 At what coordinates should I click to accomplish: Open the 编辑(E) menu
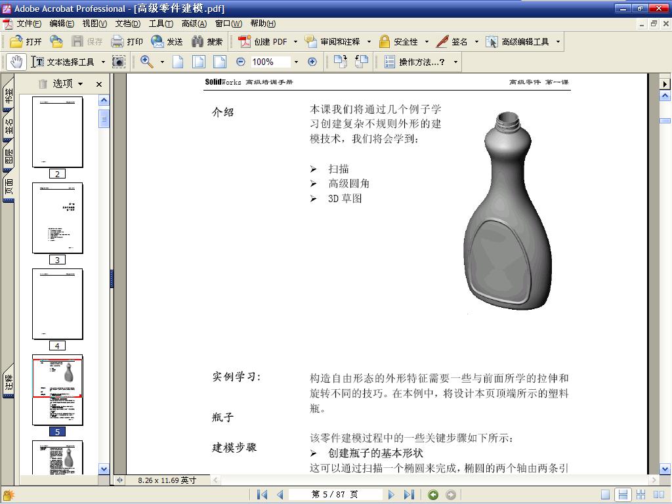coord(62,24)
